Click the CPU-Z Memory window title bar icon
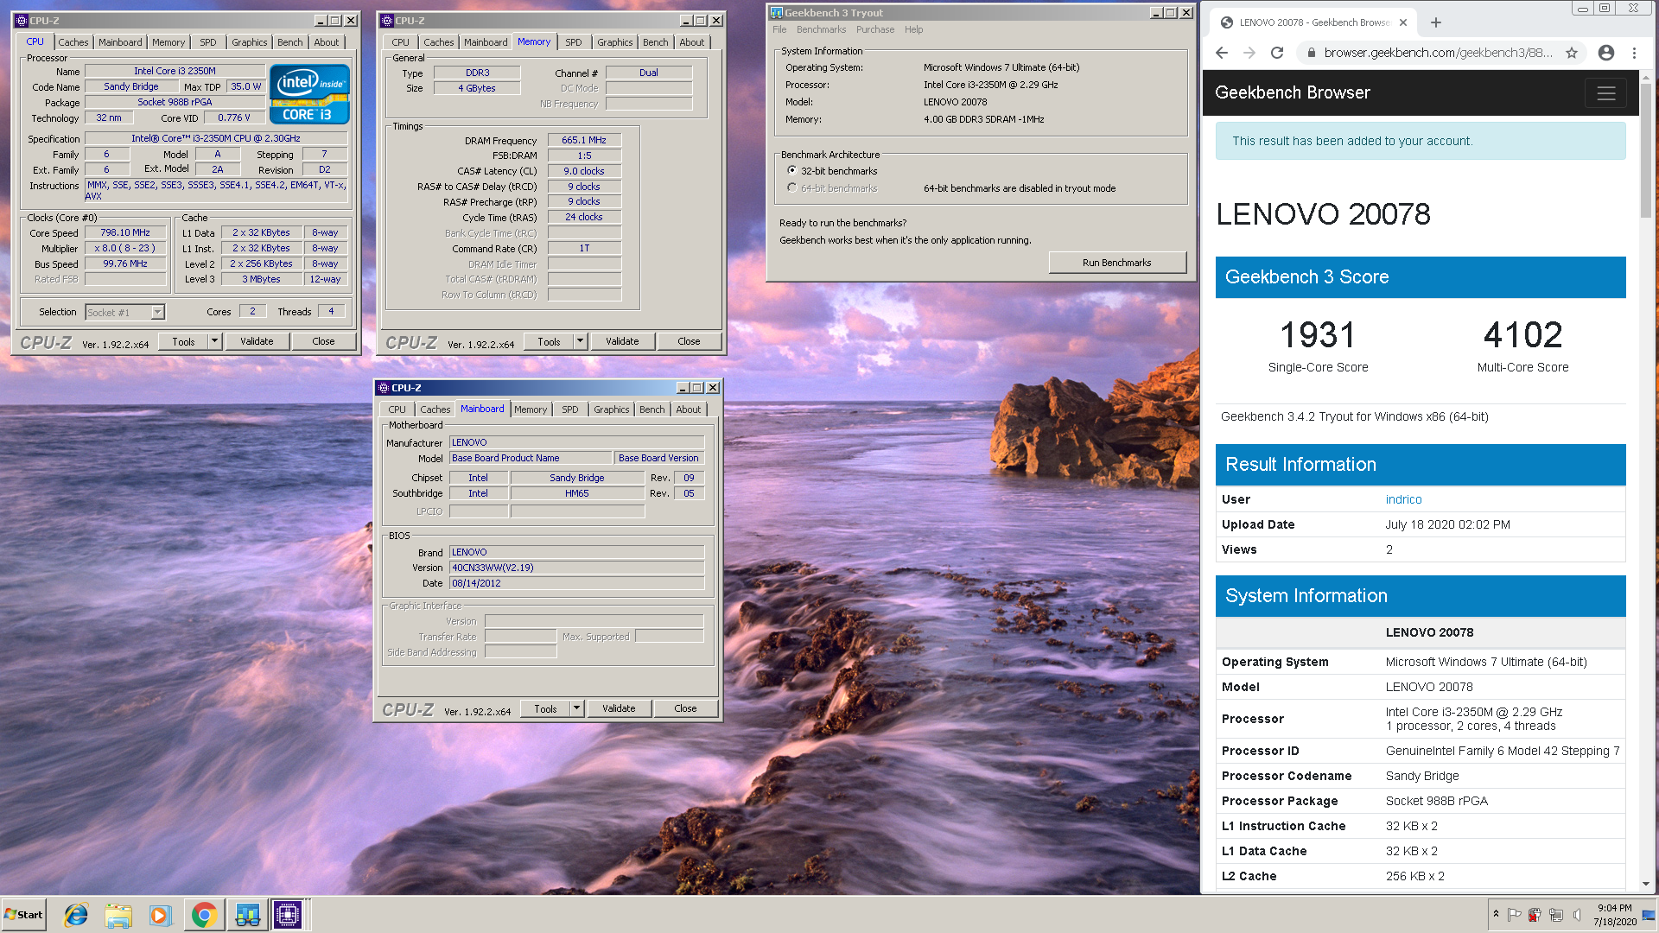This screenshot has width=1659, height=933. tap(387, 21)
